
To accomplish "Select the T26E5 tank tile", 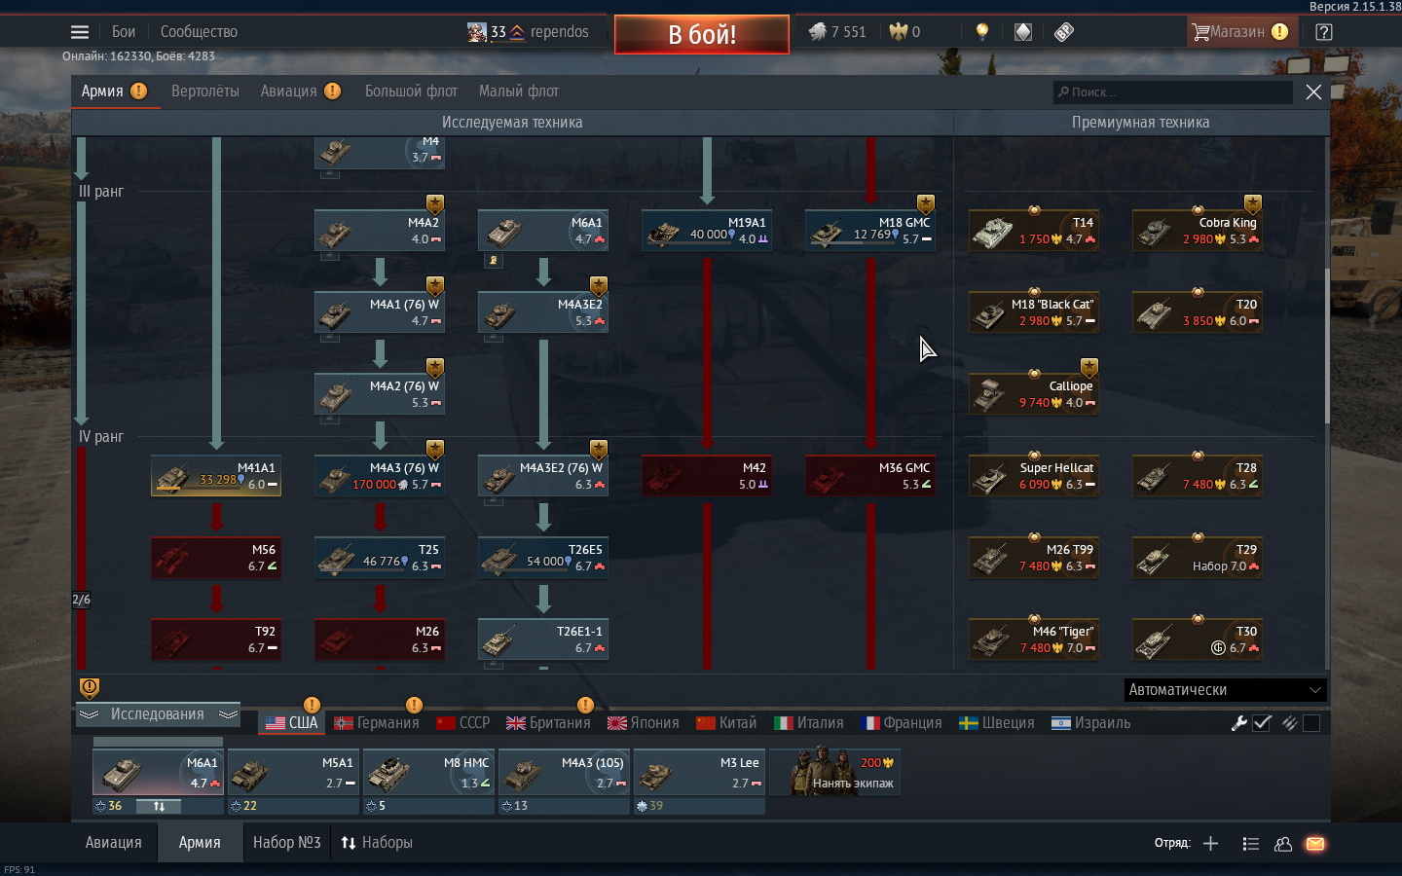I will pos(543,559).
